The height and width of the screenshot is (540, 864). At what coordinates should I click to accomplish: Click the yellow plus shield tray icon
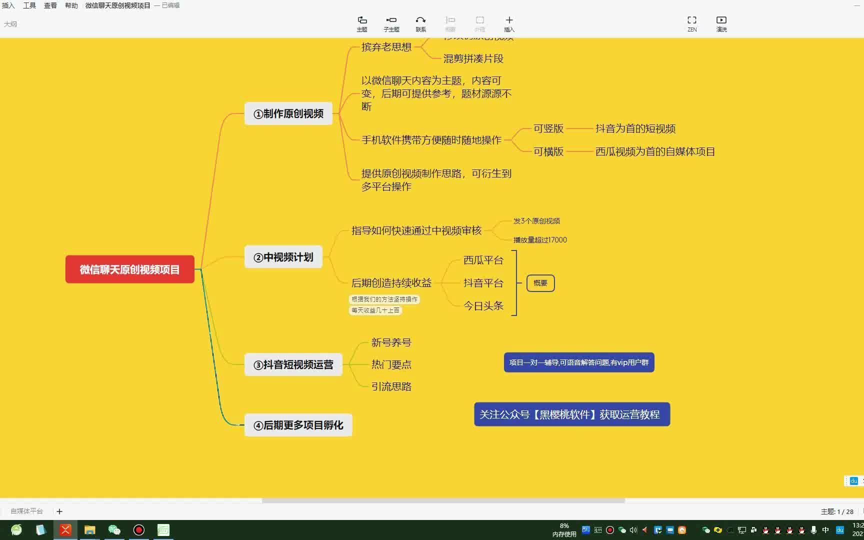click(718, 530)
